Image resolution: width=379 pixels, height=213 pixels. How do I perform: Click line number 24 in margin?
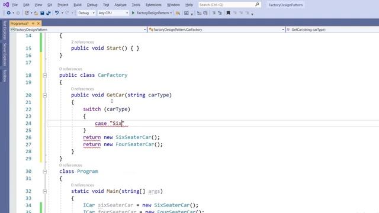click(28, 124)
